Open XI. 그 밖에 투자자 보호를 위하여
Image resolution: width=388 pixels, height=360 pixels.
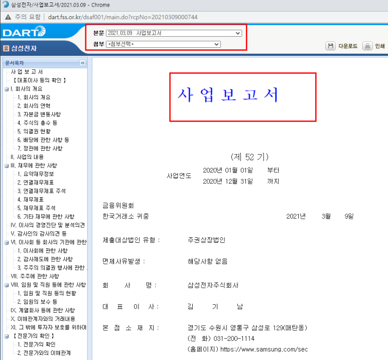49,327
